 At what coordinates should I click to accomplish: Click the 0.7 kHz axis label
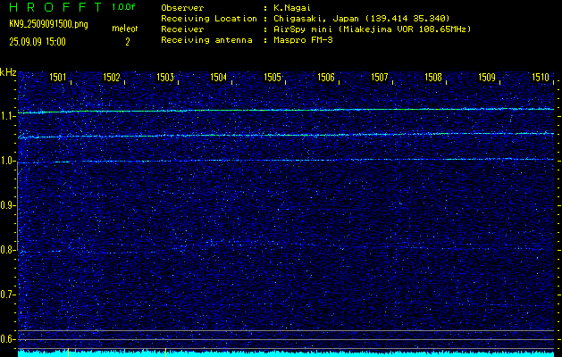click(x=7, y=295)
